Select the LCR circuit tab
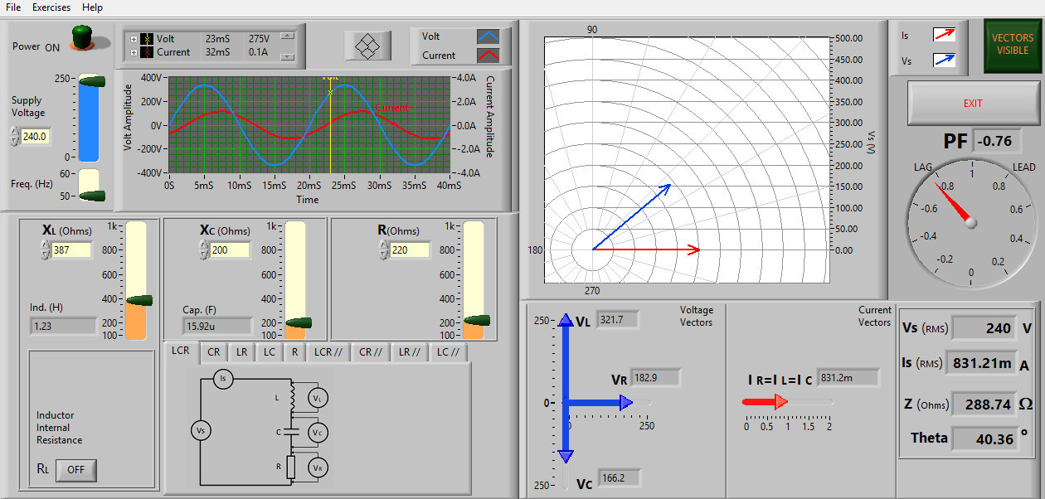The height and width of the screenshot is (499, 1045). pyautogui.click(x=180, y=351)
